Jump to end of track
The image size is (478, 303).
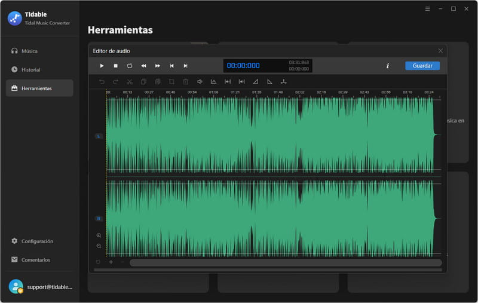(x=185, y=66)
